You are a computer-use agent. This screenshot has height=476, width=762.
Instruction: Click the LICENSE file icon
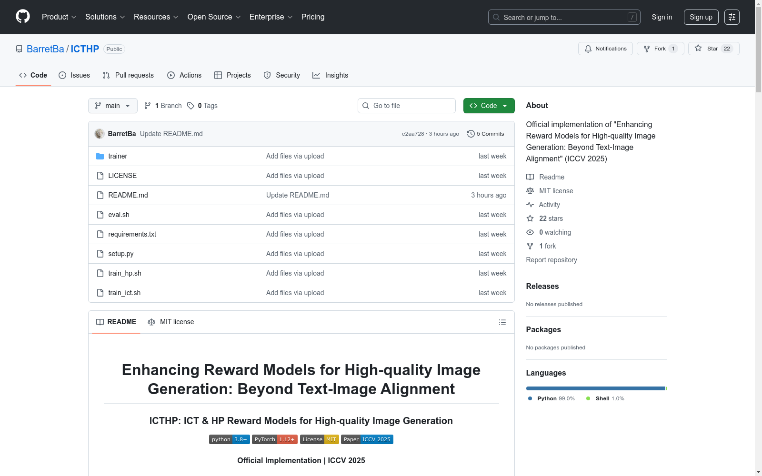tap(100, 176)
